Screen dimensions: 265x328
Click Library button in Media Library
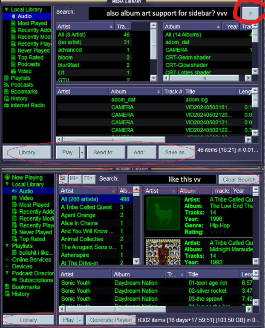[27, 152]
